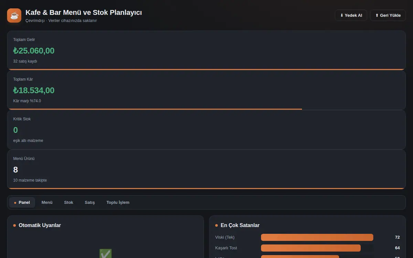413x258 pixels.
Task: Click the Kritik Stok label
Action: coord(22,119)
